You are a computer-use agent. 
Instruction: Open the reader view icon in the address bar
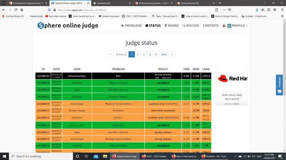(x=216, y=10)
